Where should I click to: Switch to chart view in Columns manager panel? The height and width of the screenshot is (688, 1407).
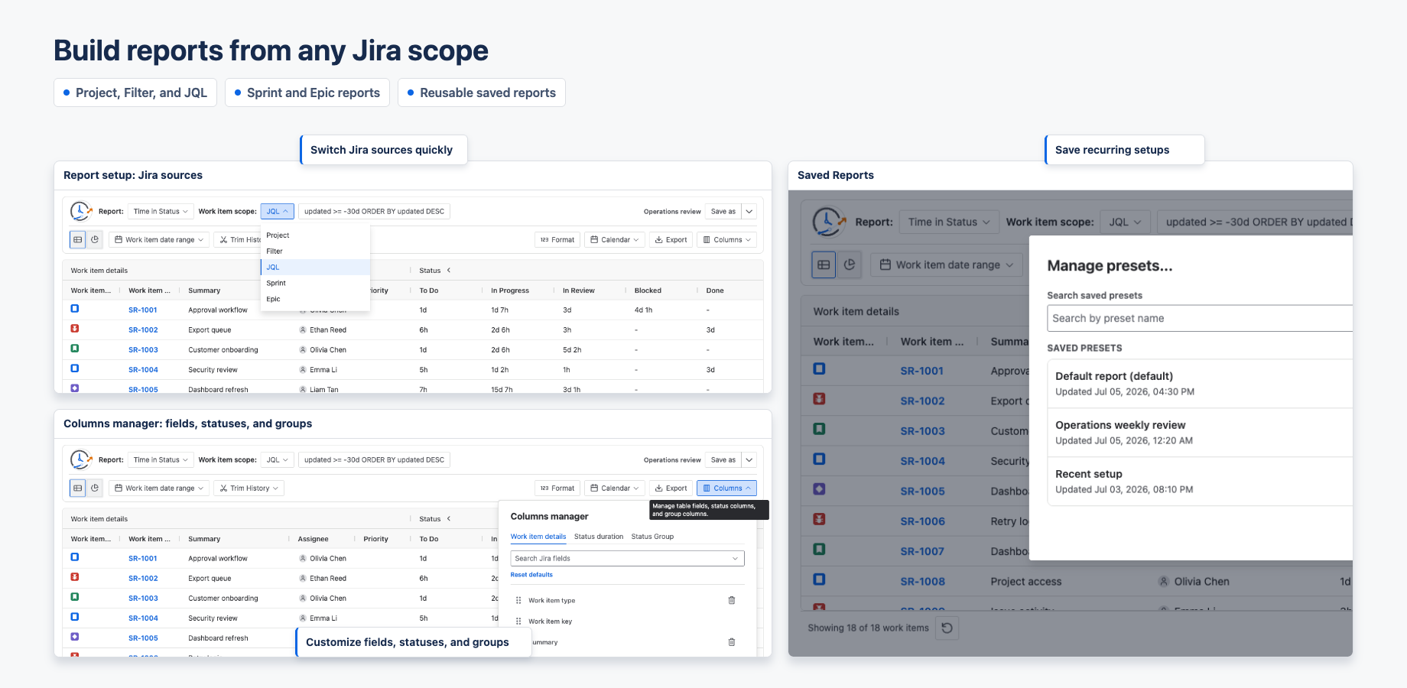95,488
